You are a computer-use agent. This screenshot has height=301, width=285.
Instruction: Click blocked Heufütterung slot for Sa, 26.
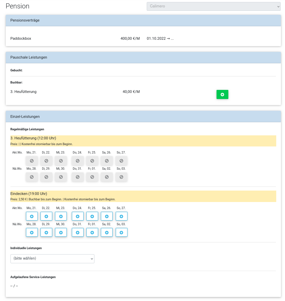107,161
